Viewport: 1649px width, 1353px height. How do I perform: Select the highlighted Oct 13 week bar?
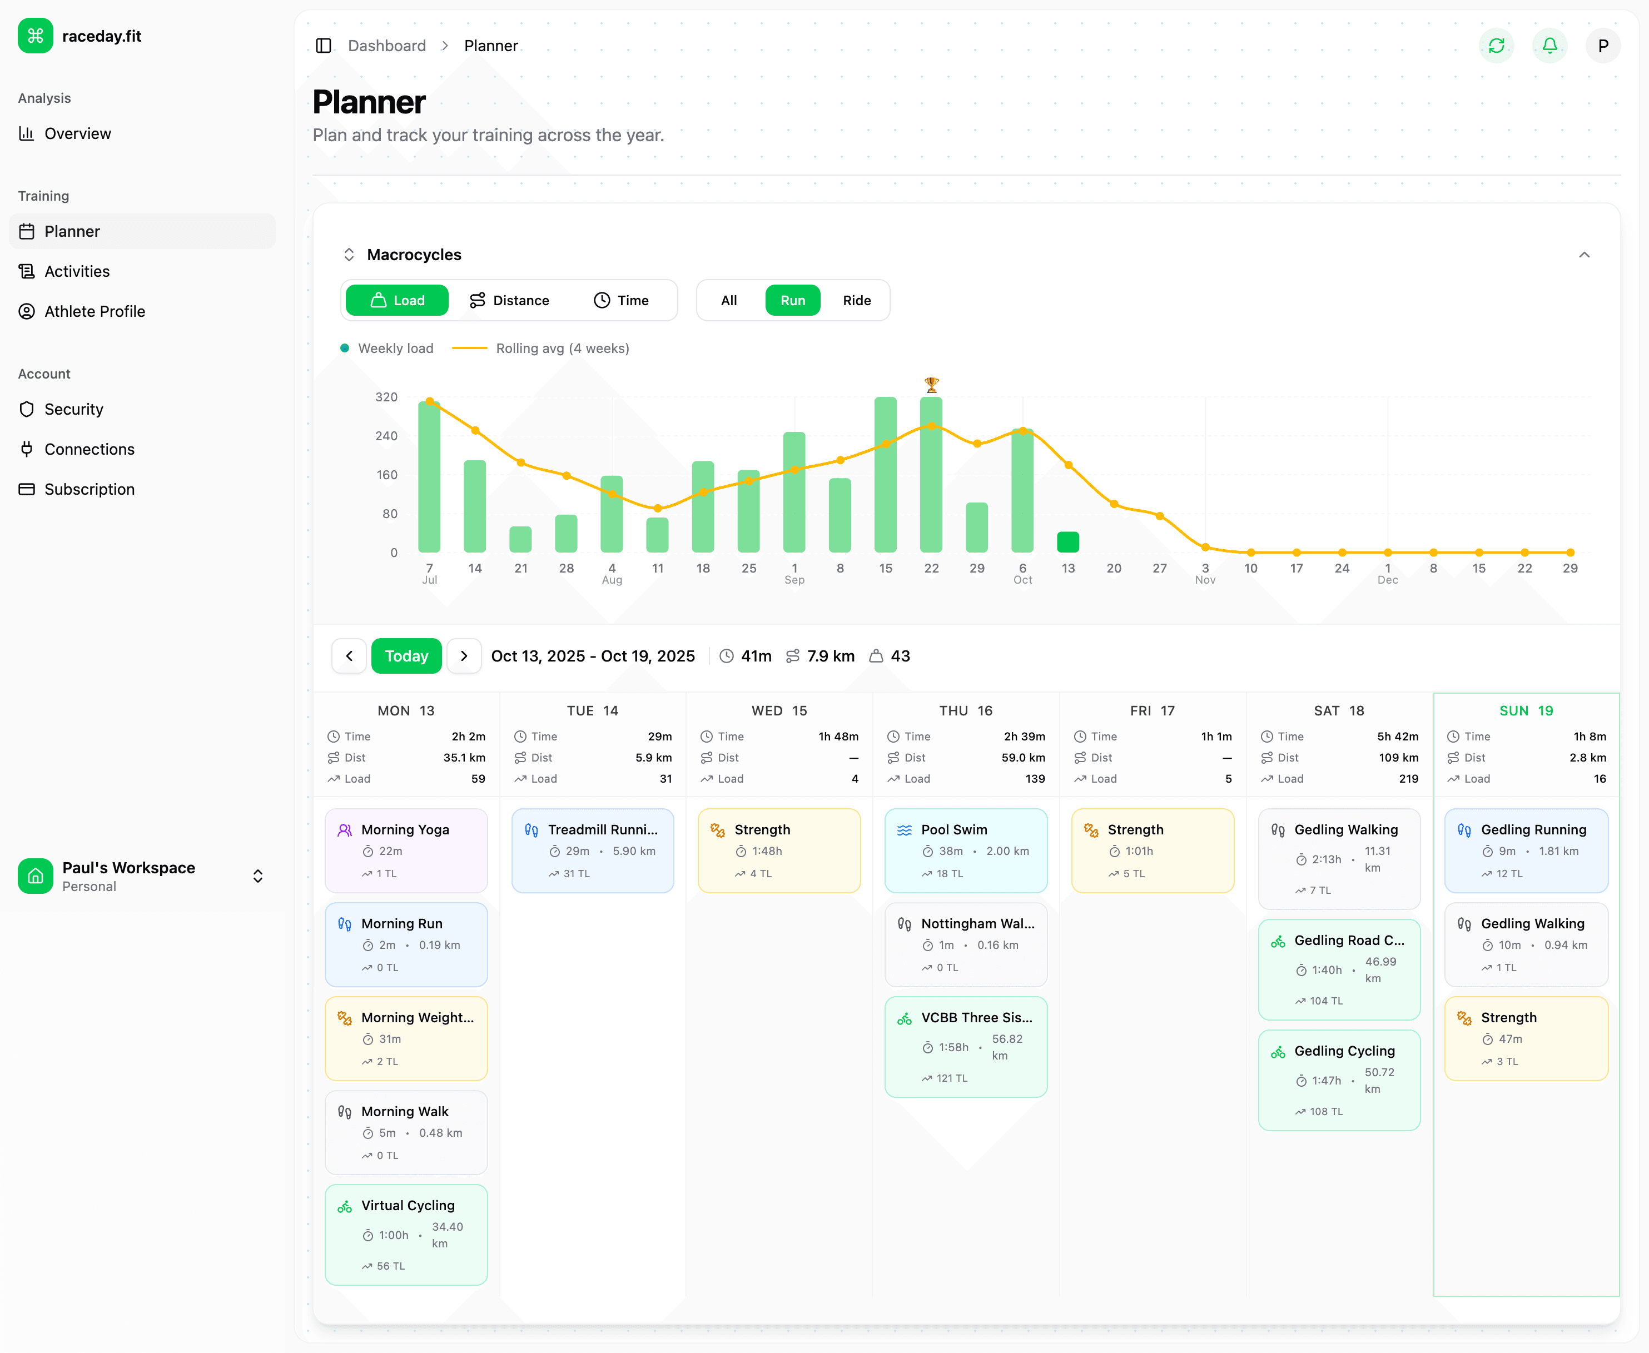click(x=1067, y=541)
